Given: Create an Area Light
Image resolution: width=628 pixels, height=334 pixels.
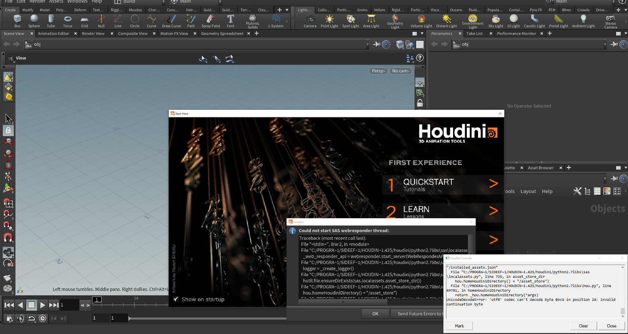Looking at the screenshot, I should click(371, 21).
